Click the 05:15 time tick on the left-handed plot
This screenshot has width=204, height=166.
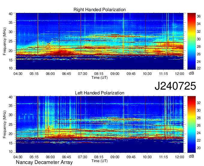point(34,157)
